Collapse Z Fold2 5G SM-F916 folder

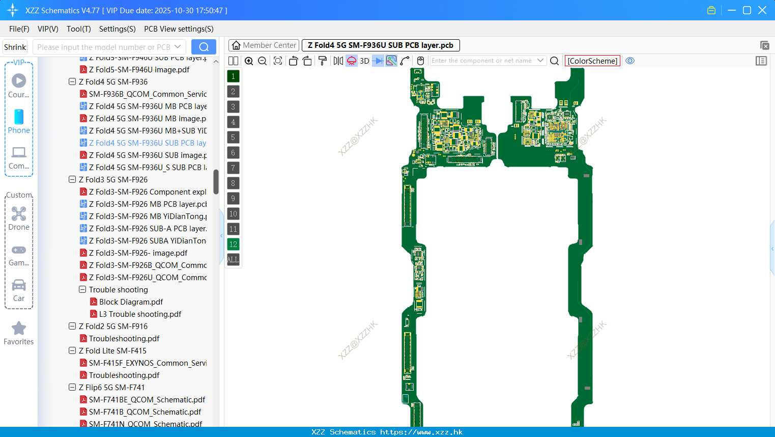pos(72,326)
